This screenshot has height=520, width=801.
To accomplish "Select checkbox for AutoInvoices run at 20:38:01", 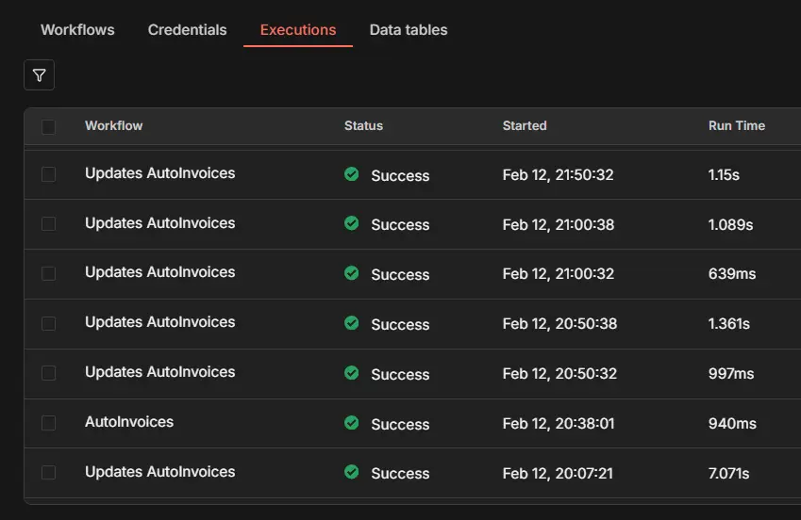I will [x=49, y=423].
